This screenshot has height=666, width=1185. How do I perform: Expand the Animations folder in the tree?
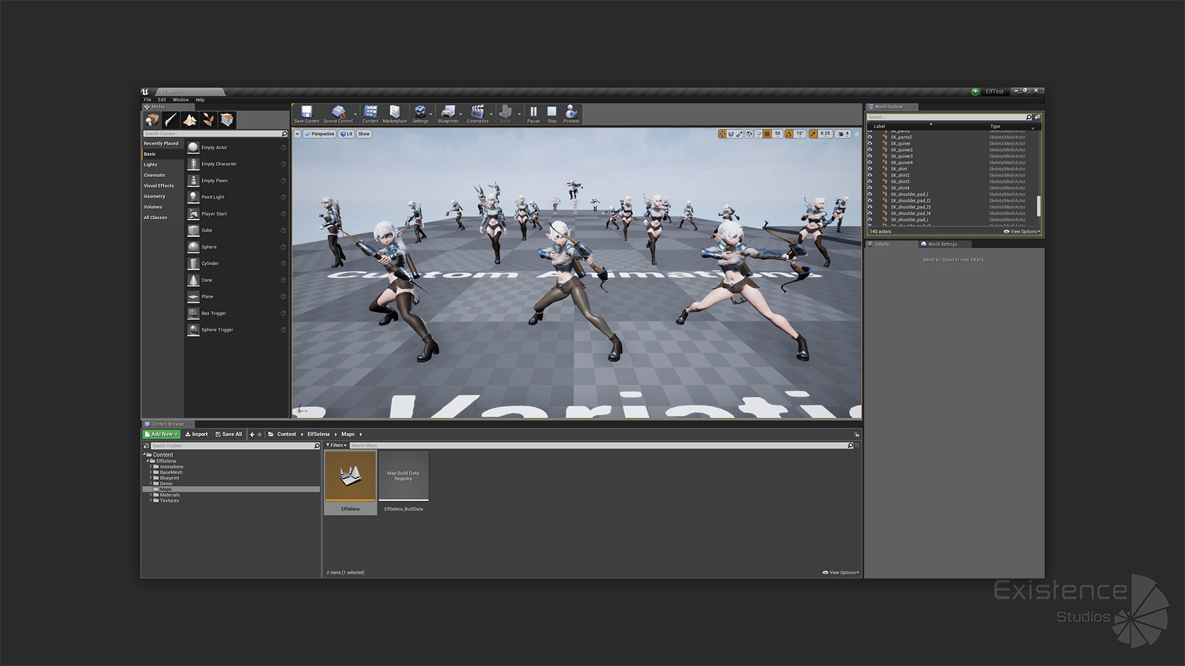pos(151,467)
